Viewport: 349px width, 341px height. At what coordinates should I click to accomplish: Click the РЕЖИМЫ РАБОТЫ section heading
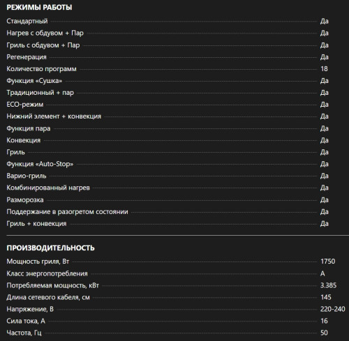coord(39,8)
